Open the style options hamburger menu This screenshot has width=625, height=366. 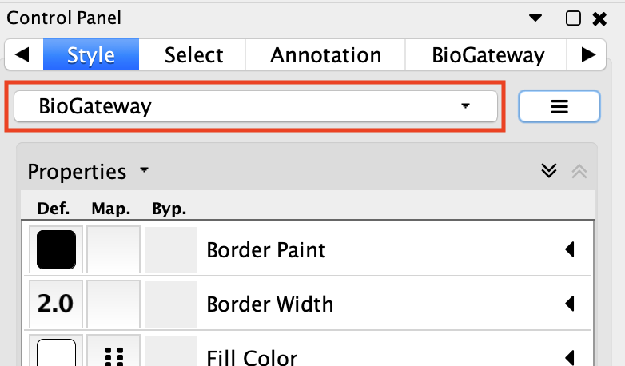point(559,106)
